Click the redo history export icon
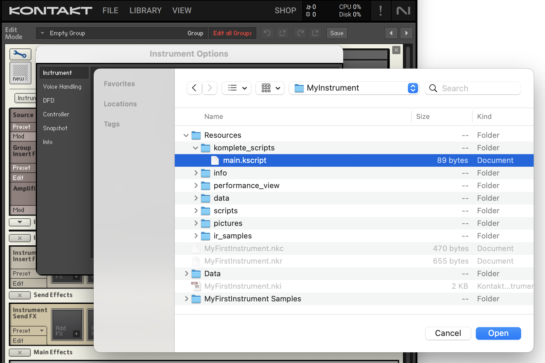Image resolution: width=545 pixels, height=363 pixels. tap(315, 33)
